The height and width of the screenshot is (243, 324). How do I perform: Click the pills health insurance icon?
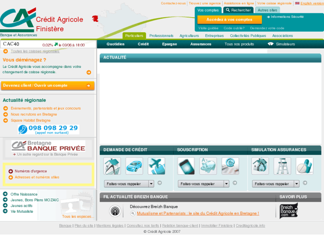[304, 166]
